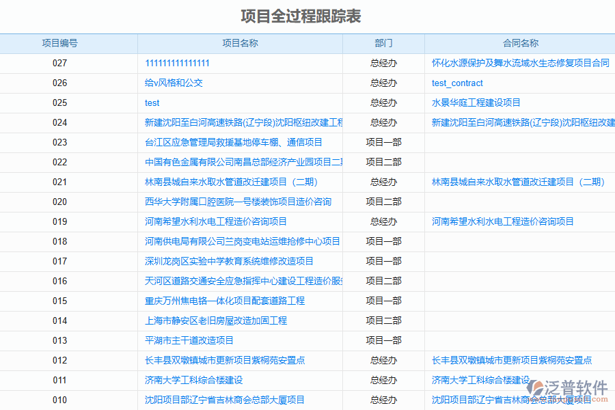This screenshot has height=410, width=615.
Task: Open 重庆万州焦电,铬一体化项目配套道路工程
Action: pyautogui.click(x=221, y=301)
